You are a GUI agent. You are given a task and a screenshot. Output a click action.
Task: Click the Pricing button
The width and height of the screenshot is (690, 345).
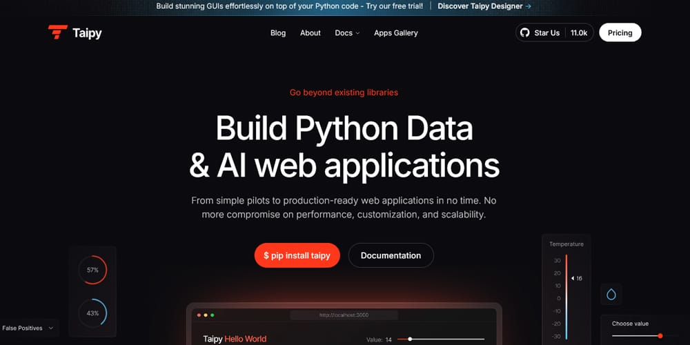[x=620, y=32]
